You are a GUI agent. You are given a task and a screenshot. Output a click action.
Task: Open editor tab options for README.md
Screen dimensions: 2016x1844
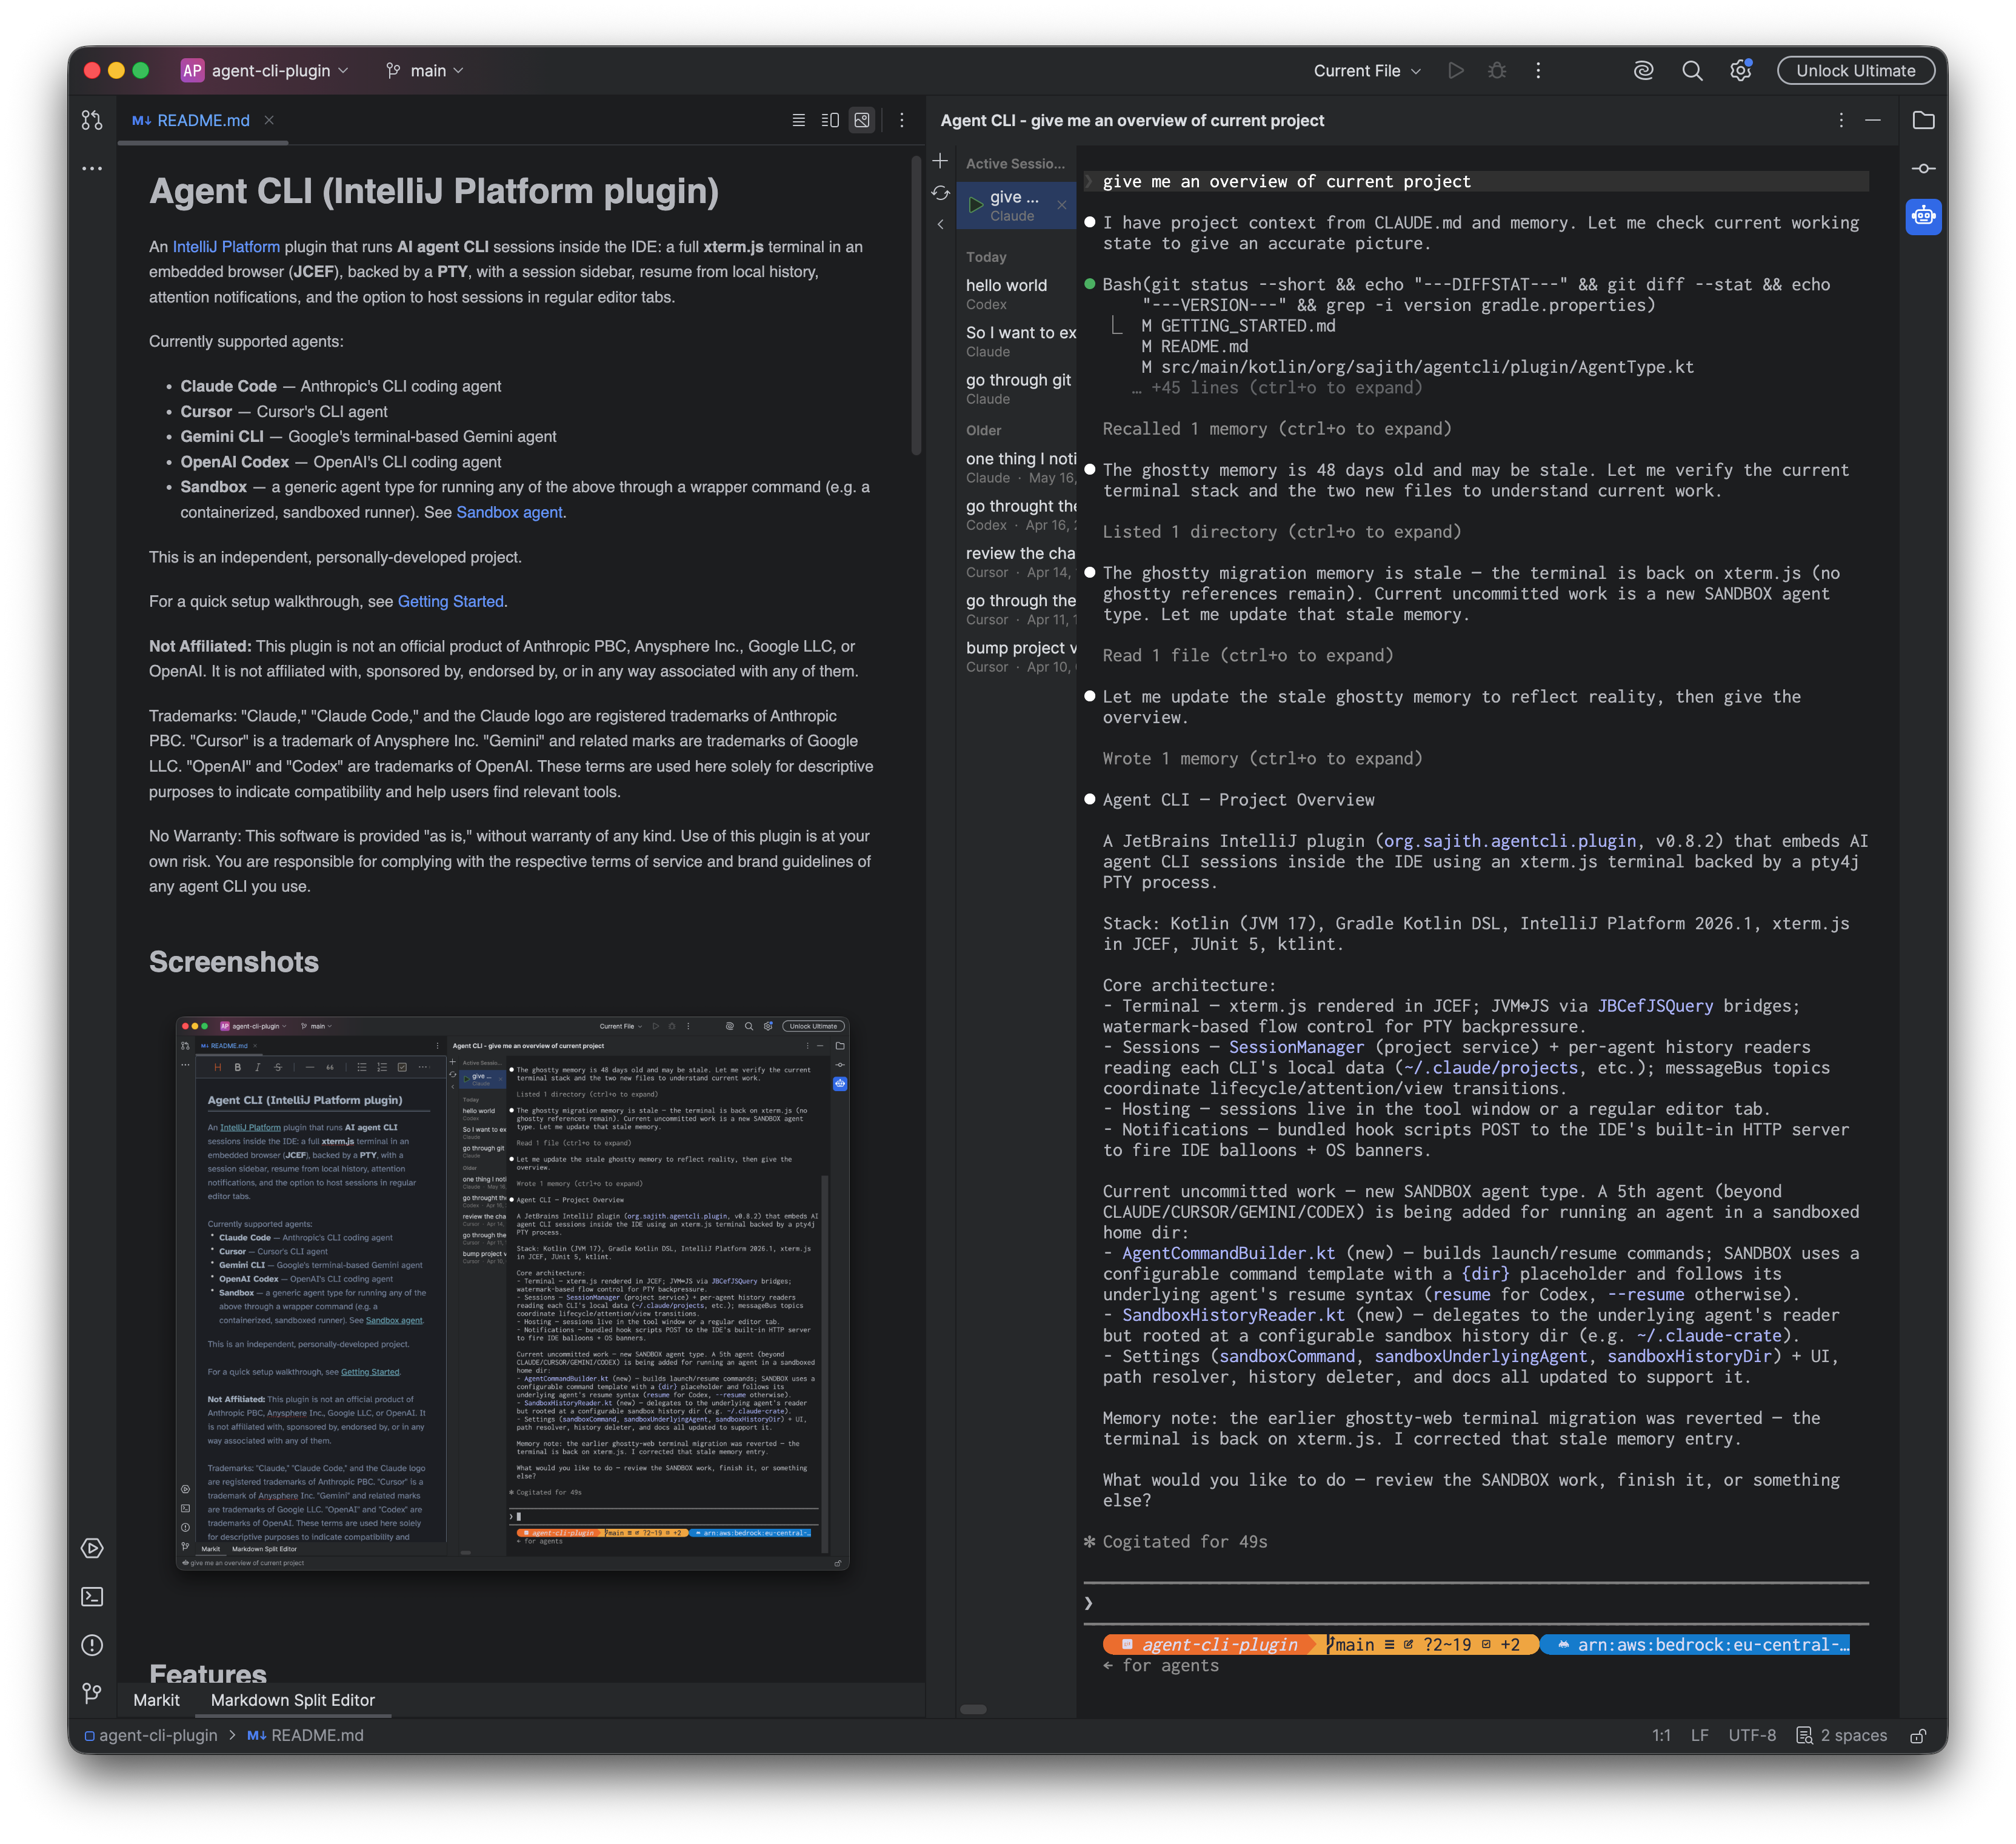point(902,120)
